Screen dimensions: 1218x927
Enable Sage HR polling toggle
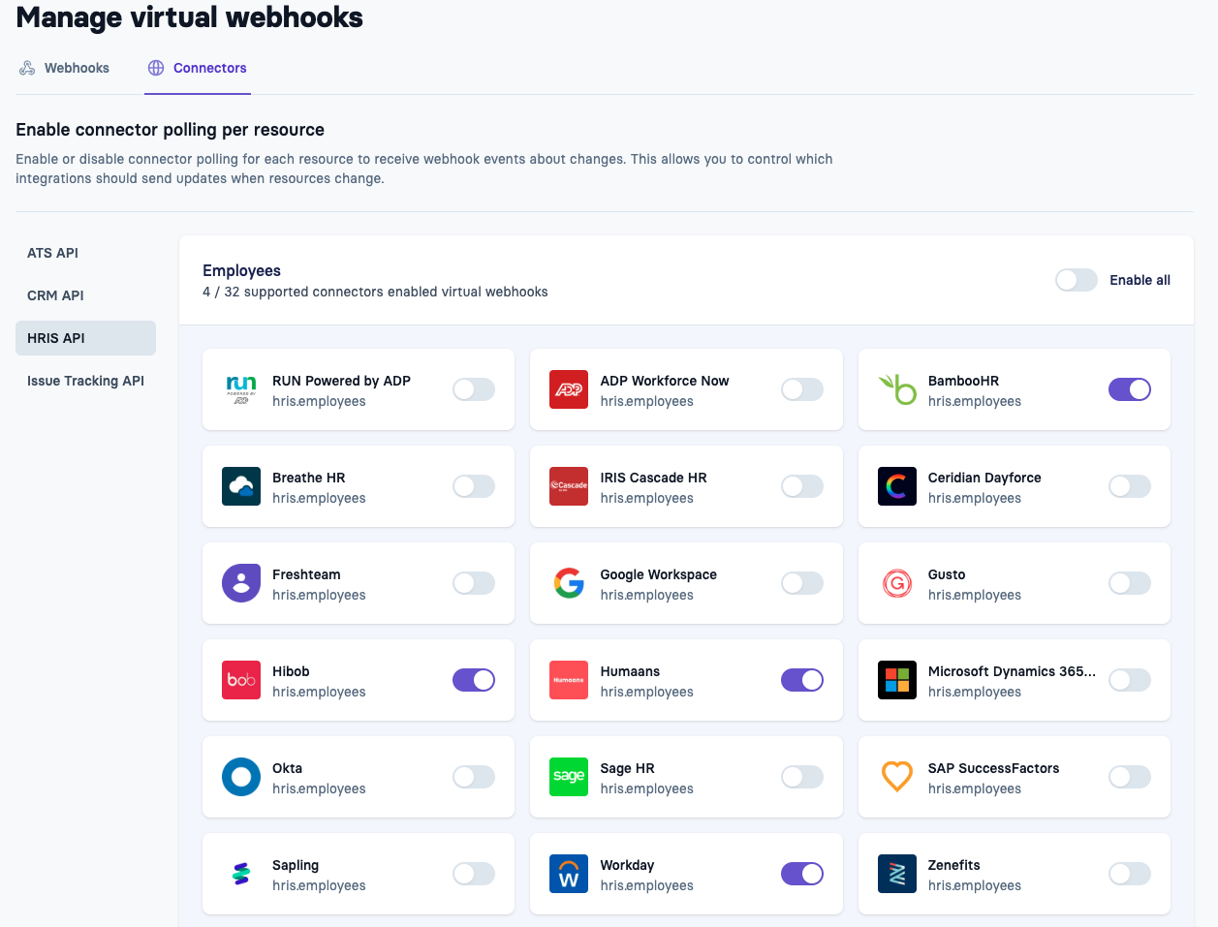[802, 777]
